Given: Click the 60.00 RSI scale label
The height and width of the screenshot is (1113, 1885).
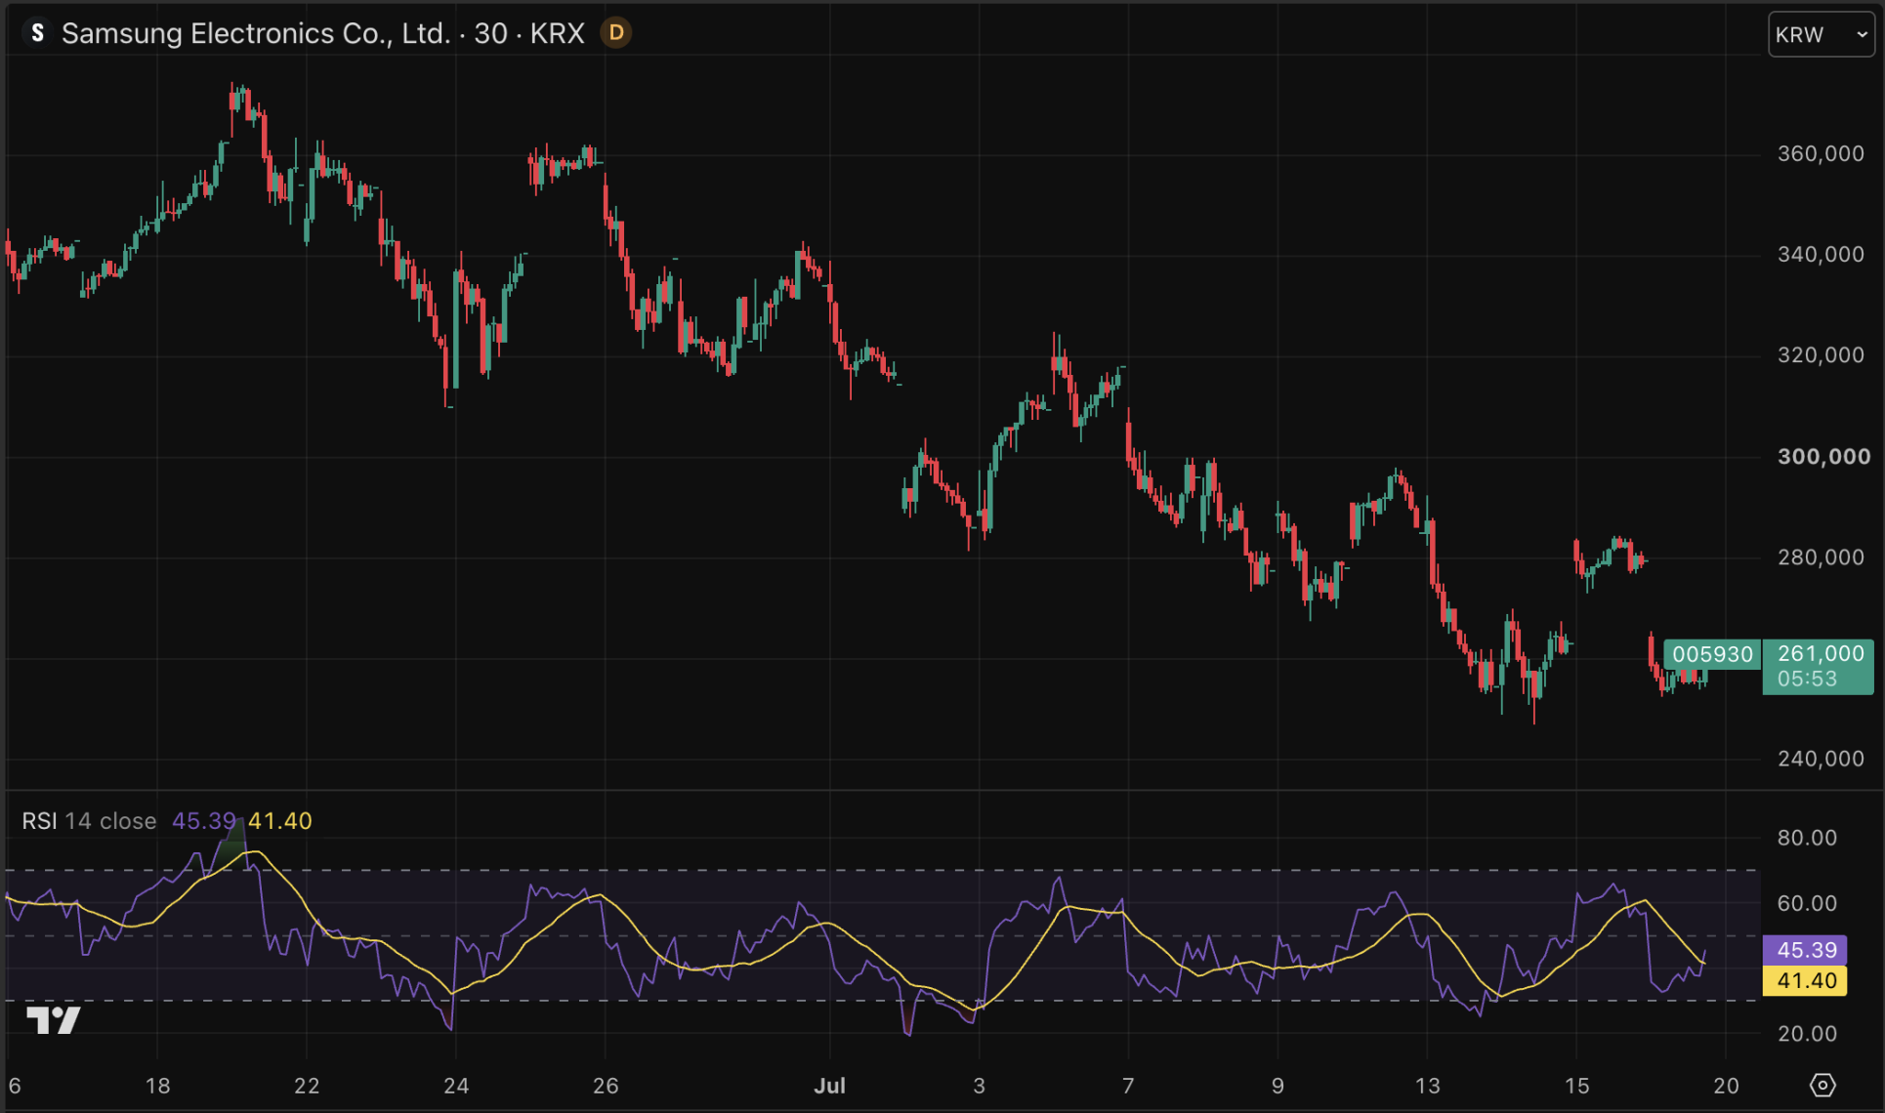Looking at the screenshot, I should [x=1807, y=903].
